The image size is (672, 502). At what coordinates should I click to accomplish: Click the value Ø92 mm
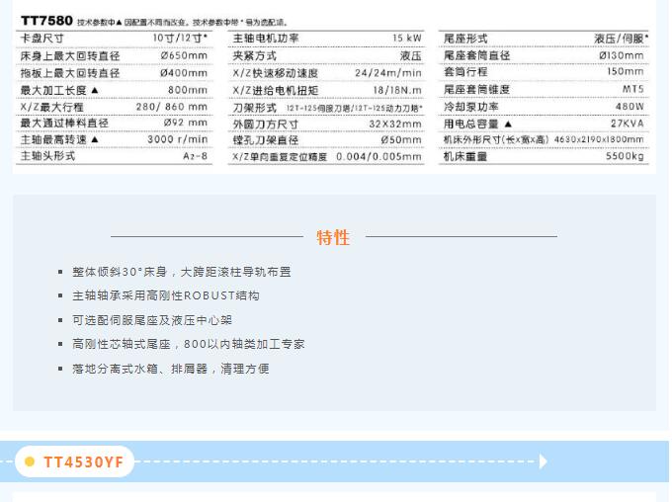186,123
